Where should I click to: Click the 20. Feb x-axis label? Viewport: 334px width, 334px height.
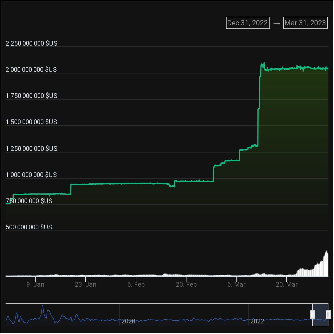pyautogui.click(x=186, y=284)
